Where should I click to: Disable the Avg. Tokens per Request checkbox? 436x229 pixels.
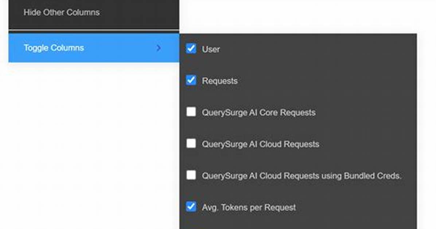point(191,207)
